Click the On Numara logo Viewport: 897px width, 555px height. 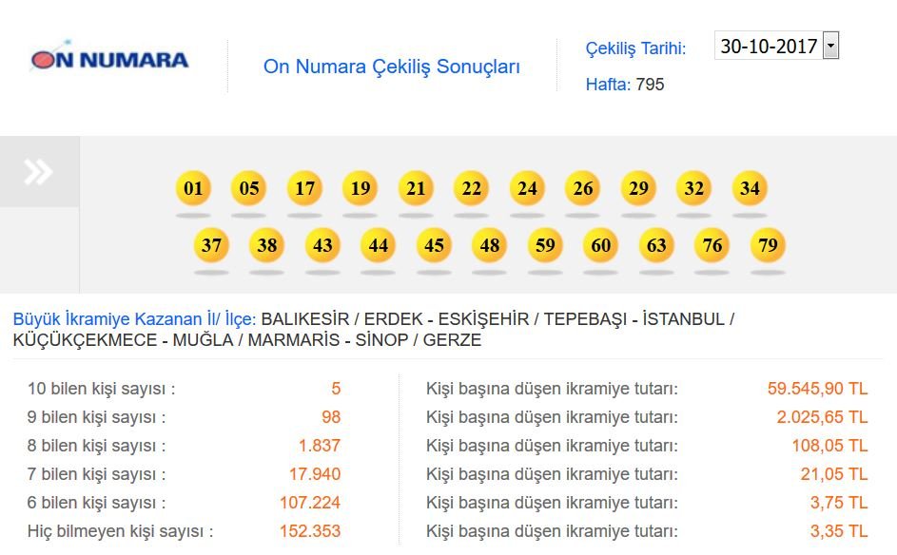point(109,59)
